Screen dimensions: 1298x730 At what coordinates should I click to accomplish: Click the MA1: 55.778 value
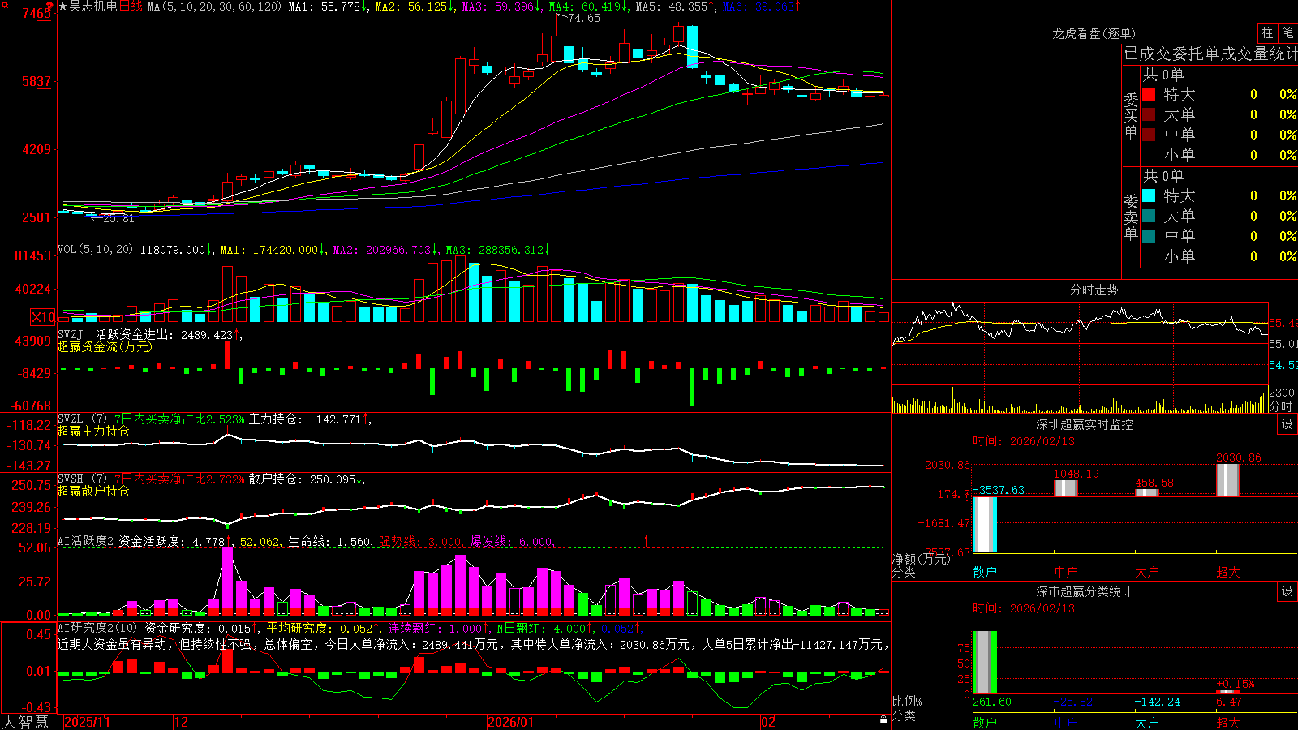click(x=324, y=6)
